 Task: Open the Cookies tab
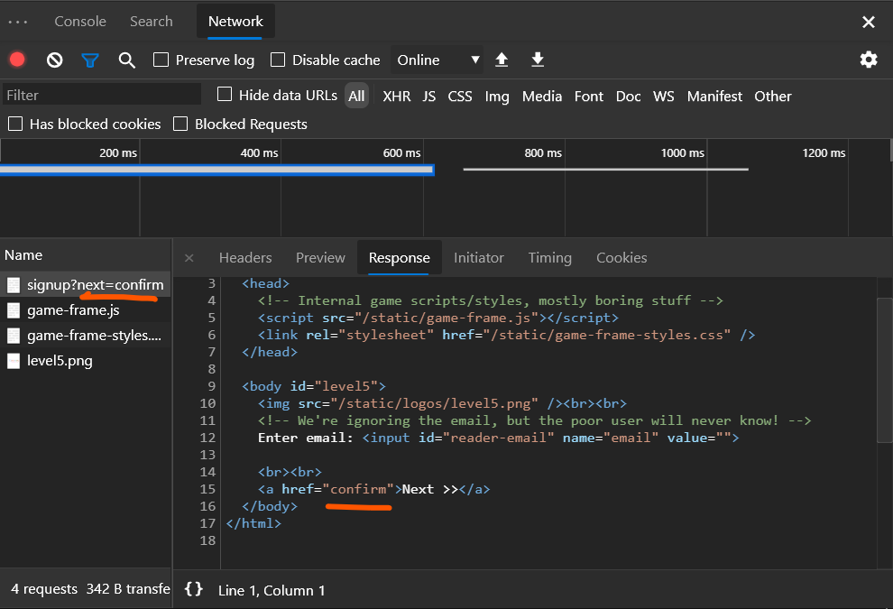click(x=621, y=258)
